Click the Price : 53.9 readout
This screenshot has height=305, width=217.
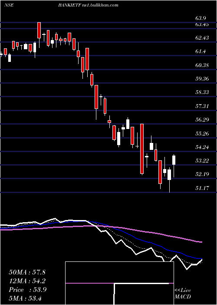tap(27, 290)
